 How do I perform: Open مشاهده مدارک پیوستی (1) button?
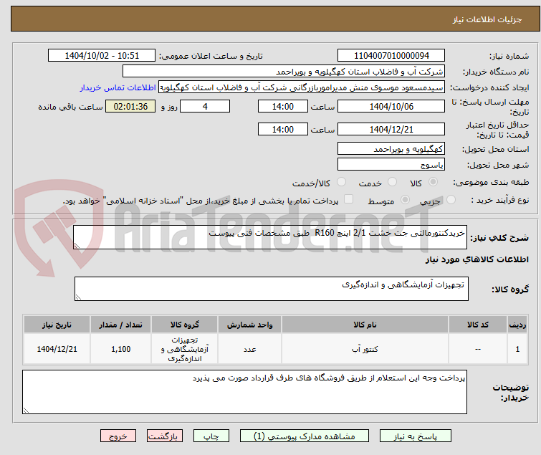(305, 436)
